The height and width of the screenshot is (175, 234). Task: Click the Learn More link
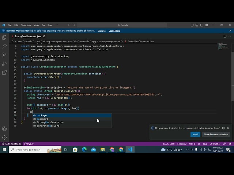pos(114,31)
